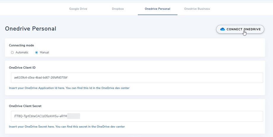Click the blue OneDrive cloud icon

click(x=223, y=29)
